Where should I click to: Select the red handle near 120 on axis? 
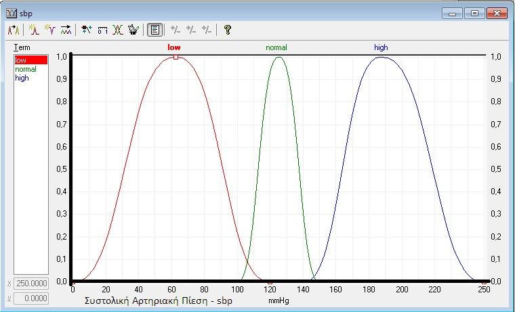(x=270, y=282)
